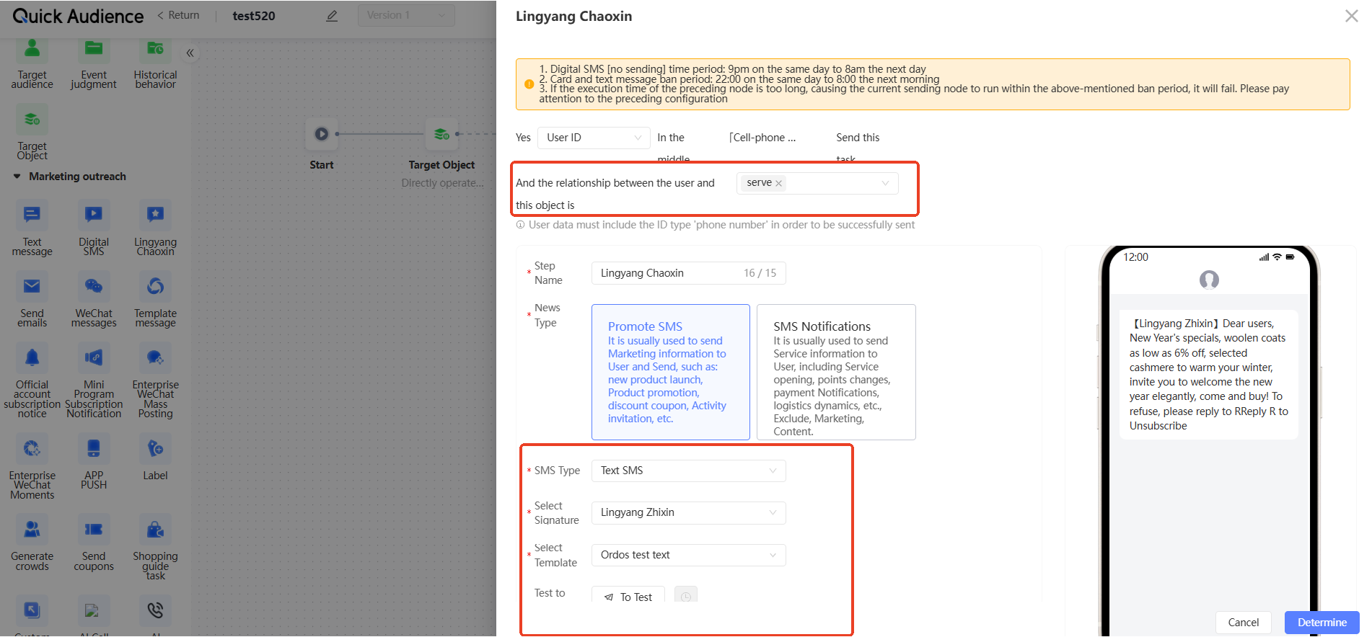The width and height of the screenshot is (1372, 637).
Task: Select the APP PUSH icon
Action: coord(94,448)
